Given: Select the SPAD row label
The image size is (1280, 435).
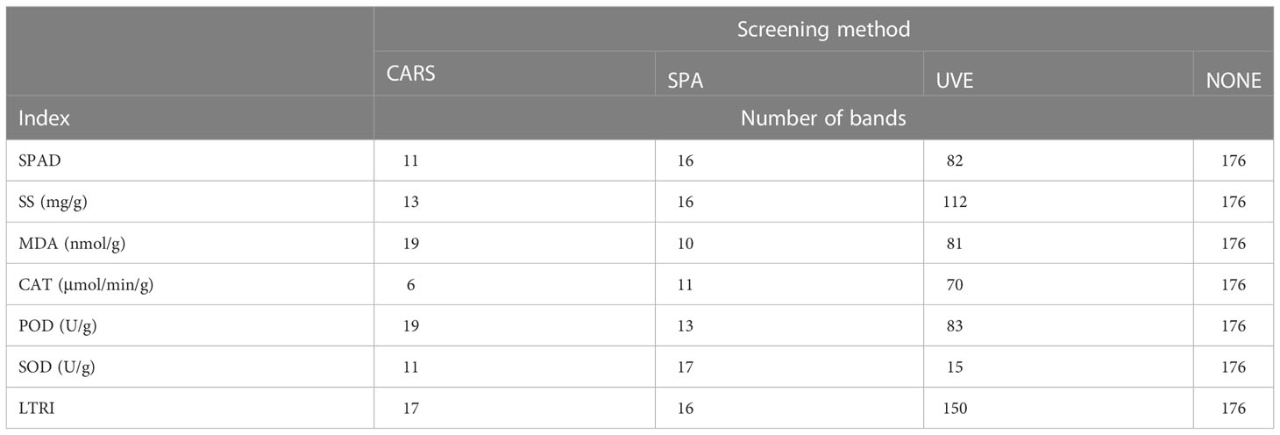Looking at the screenshot, I should pyautogui.click(x=39, y=160).
